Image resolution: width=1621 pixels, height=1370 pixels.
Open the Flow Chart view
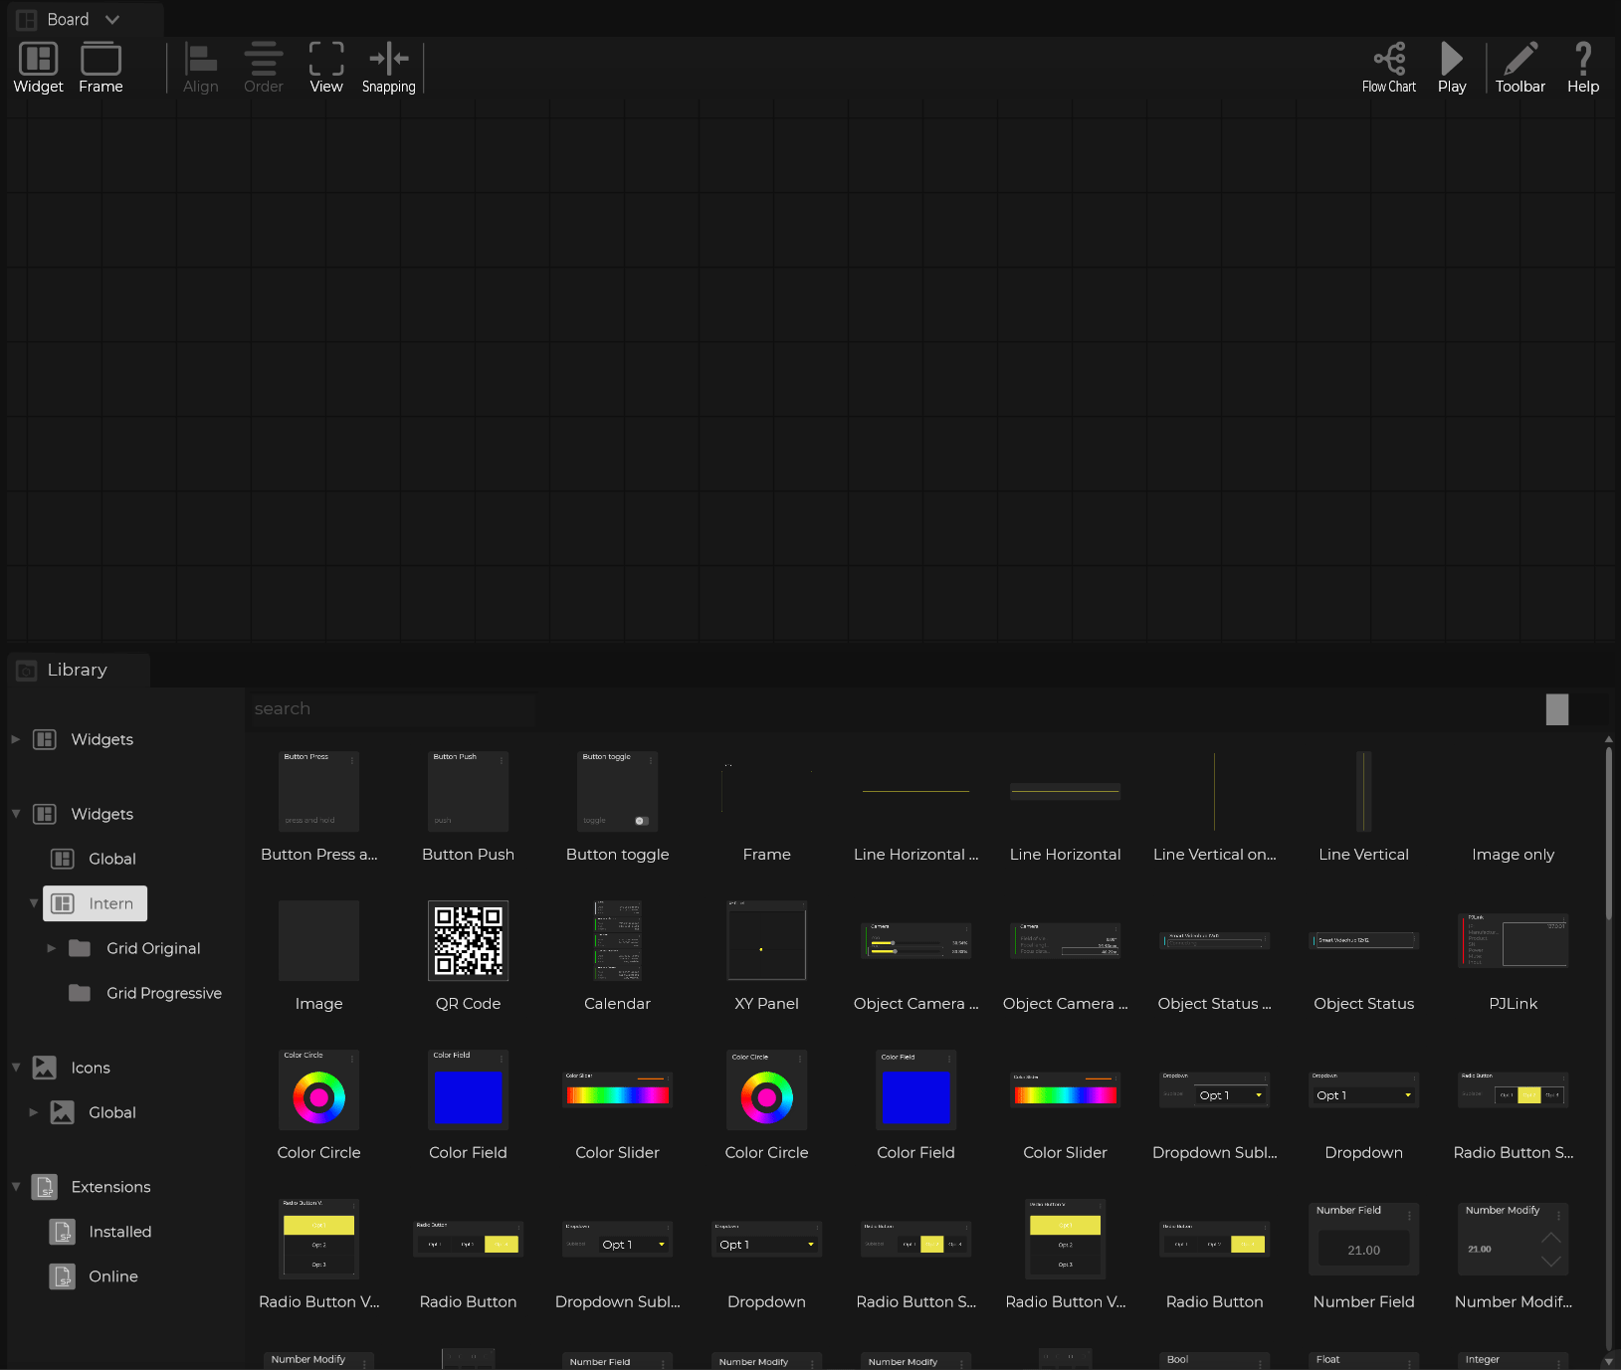(x=1388, y=60)
